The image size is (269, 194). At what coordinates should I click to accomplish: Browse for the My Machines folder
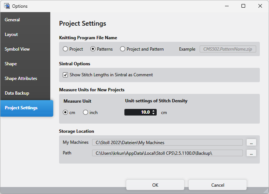pyautogui.click(x=251, y=142)
